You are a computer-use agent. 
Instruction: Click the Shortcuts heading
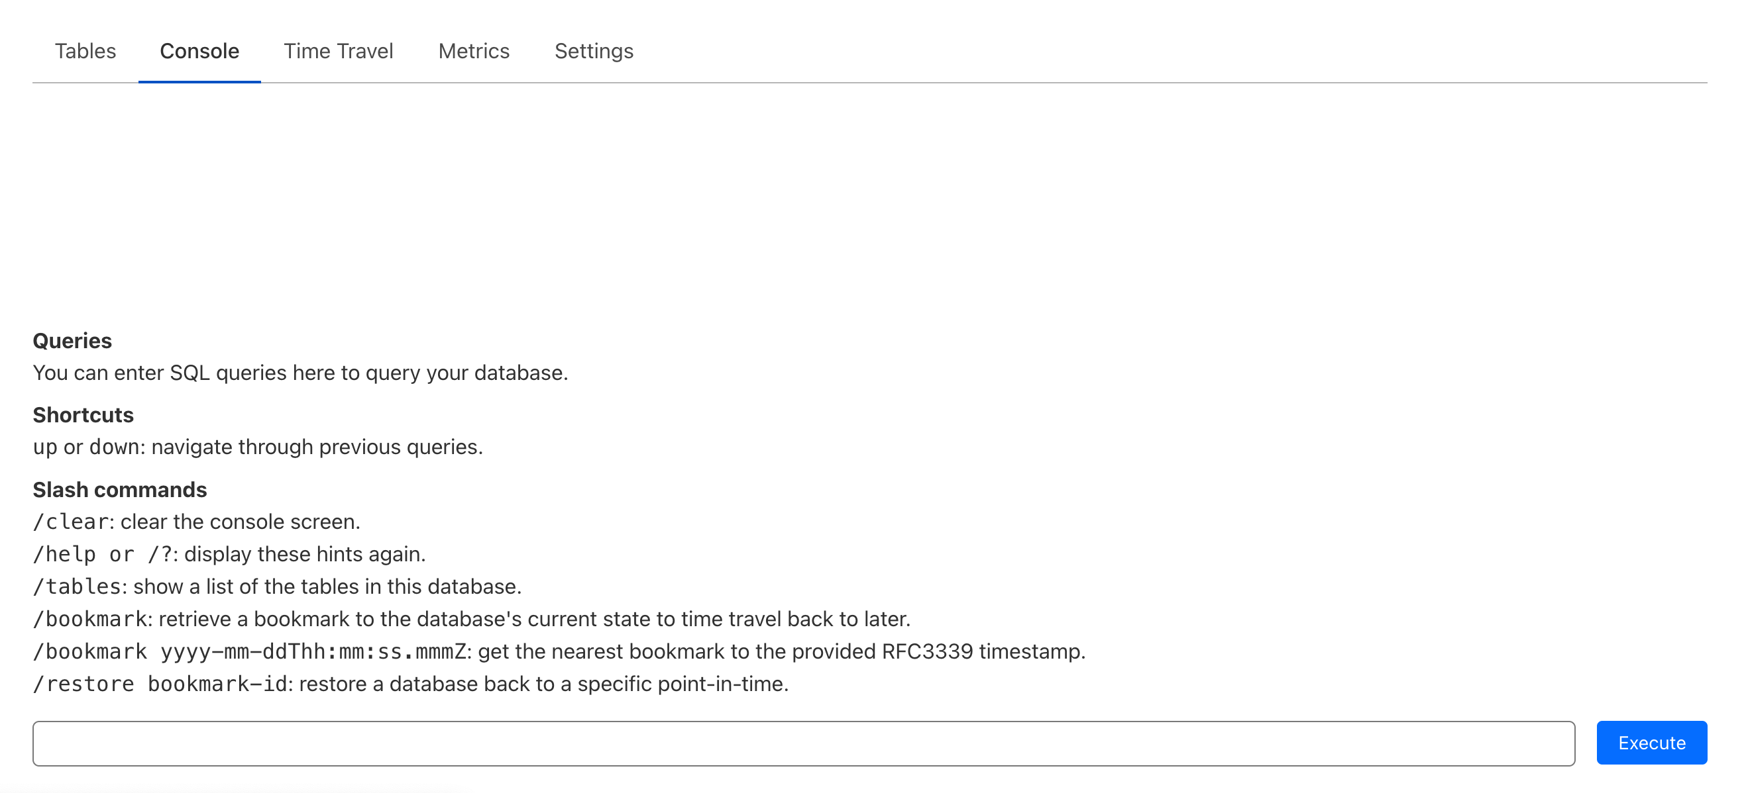(x=83, y=415)
